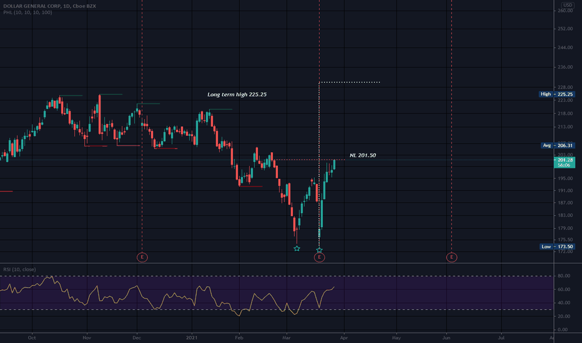Viewport: 582px width, 343px height.
Task: Click the Oct label on time axis
Action: [32, 338]
